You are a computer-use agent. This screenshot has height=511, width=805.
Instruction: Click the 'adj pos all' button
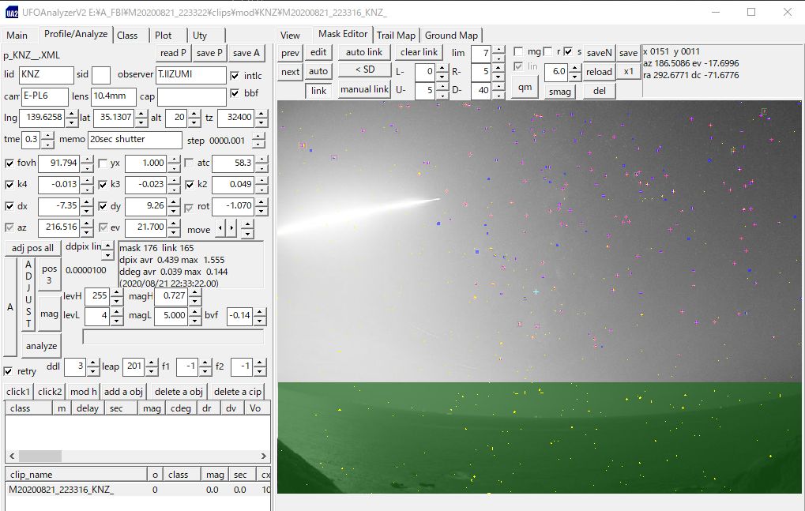tap(32, 247)
